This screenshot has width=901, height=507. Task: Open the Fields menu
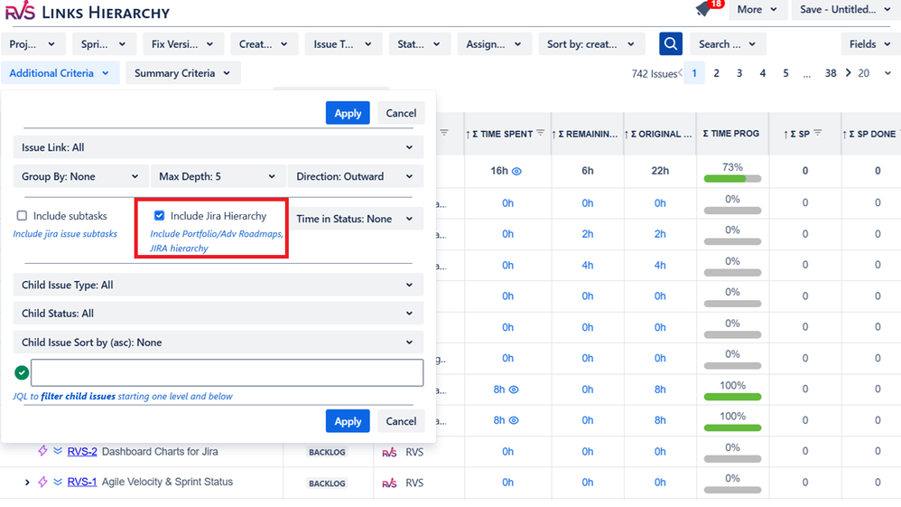click(x=870, y=44)
